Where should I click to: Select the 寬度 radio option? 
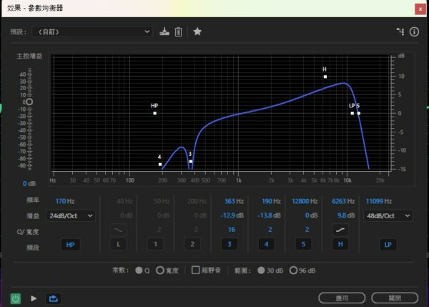tap(160, 271)
